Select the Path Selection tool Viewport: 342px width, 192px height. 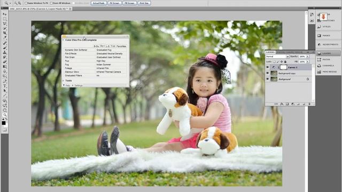[5, 91]
